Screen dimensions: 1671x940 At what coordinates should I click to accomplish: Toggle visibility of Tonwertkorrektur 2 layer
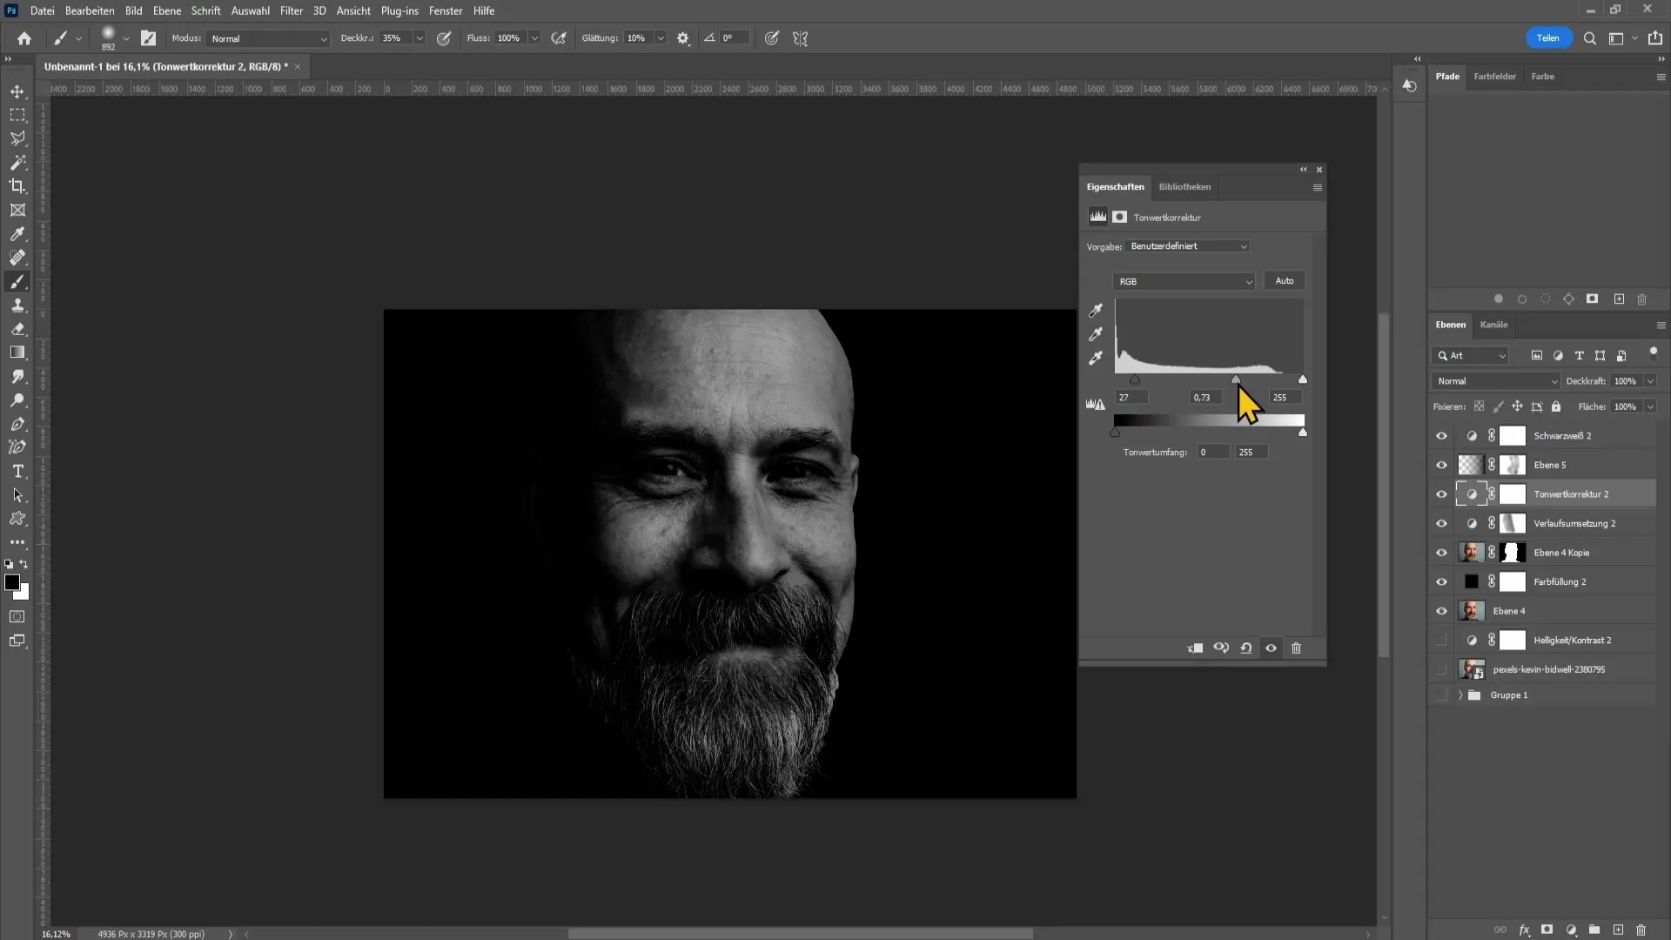[1443, 493]
